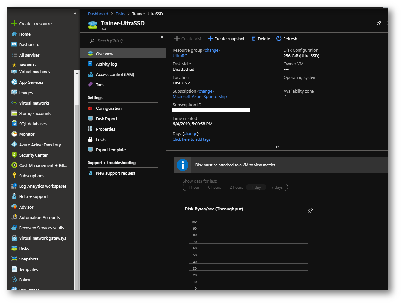Open the Overview menu item

tap(123, 54)
